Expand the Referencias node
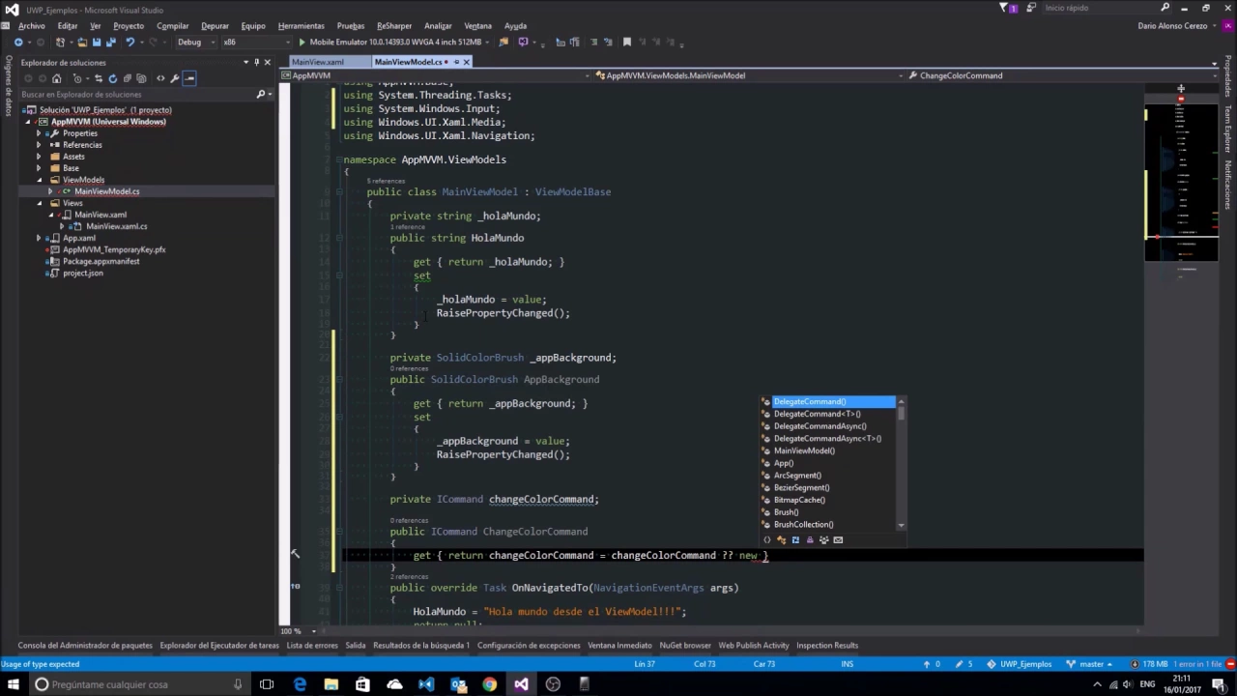This screenshot has height=696, width=1237. pyautogui.click(x=40, y=145)
